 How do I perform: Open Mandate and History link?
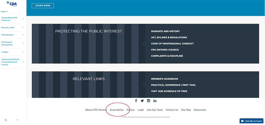click(x=165, y=31)
